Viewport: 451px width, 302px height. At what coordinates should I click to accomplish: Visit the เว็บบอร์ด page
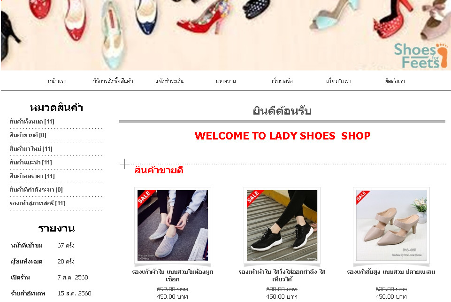pyautogui.click(x=282, y=81)
